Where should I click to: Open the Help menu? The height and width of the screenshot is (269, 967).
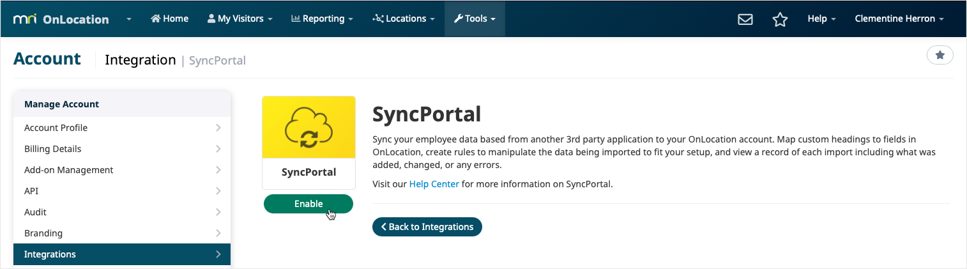click(821, 19)
